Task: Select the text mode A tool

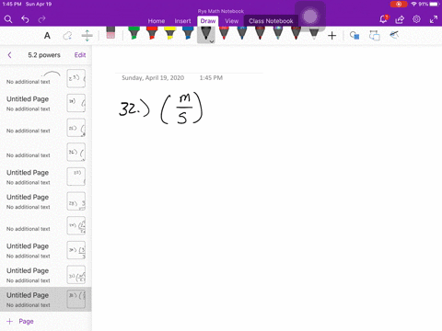Action: pos(47,36)
